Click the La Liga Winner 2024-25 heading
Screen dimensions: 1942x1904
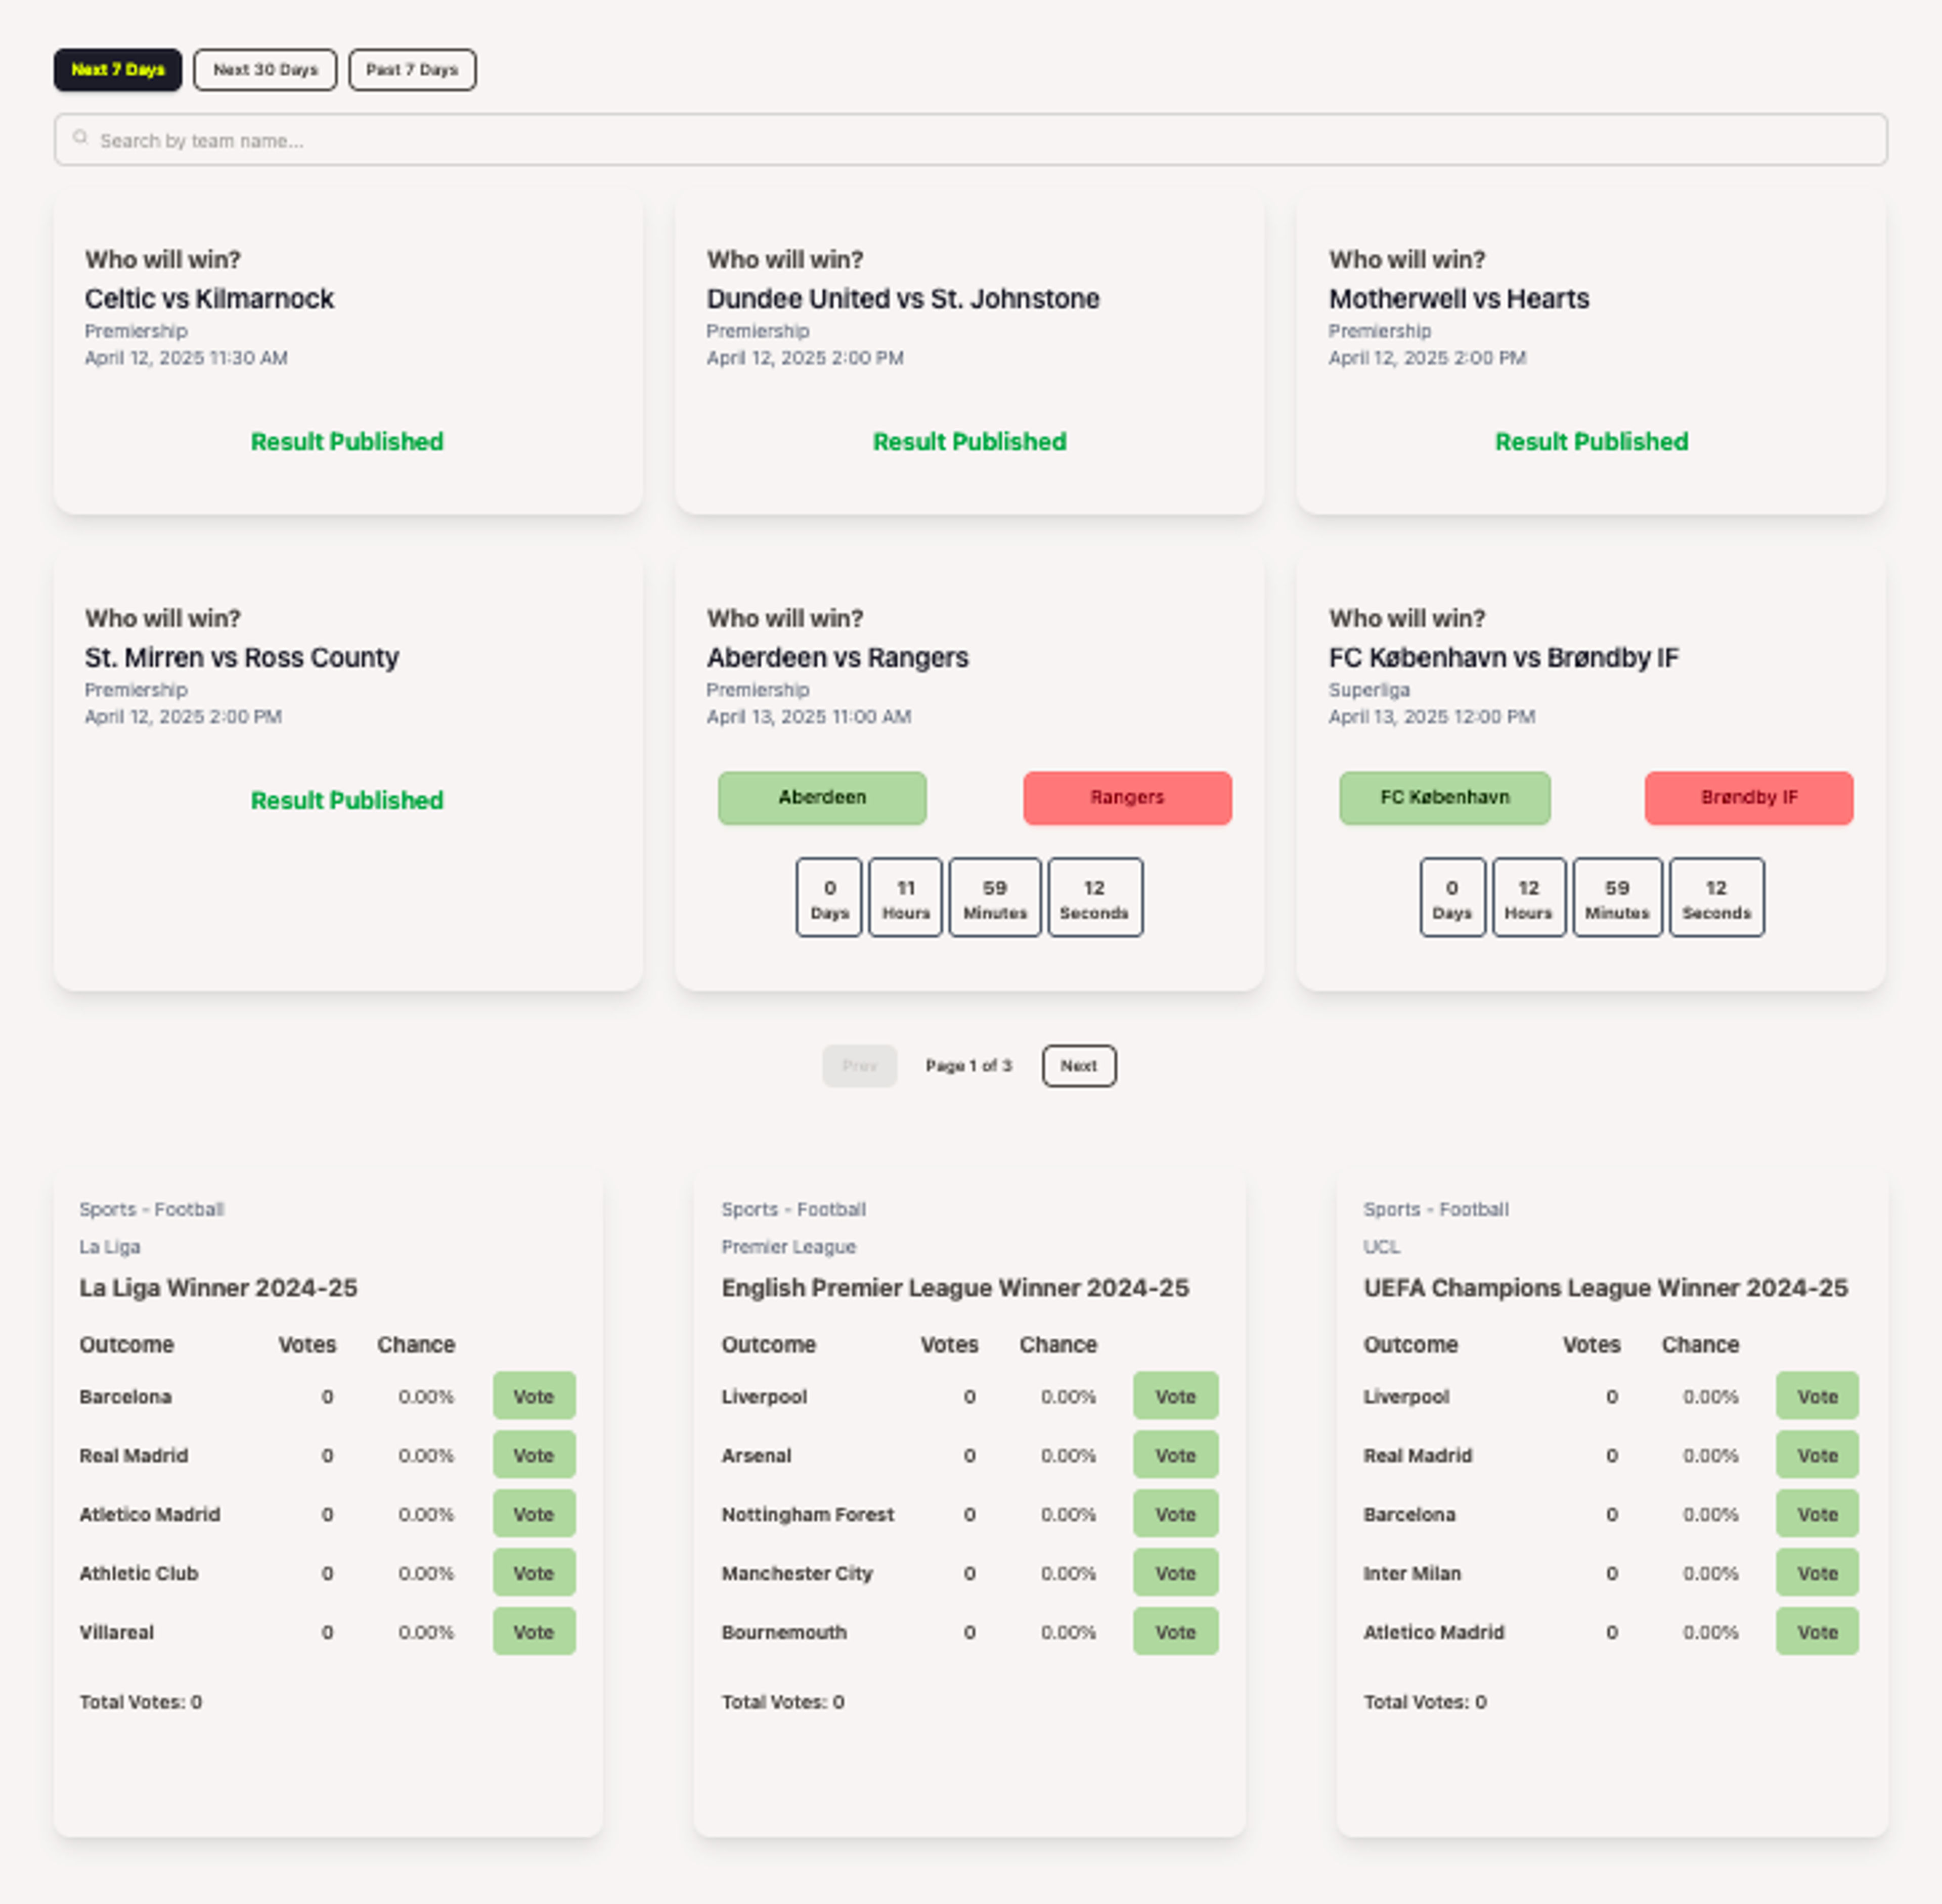[x=218, y=1288]
